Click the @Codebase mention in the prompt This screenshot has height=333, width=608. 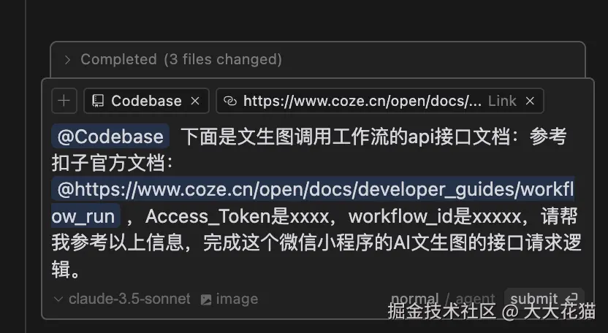coord(110,137)
